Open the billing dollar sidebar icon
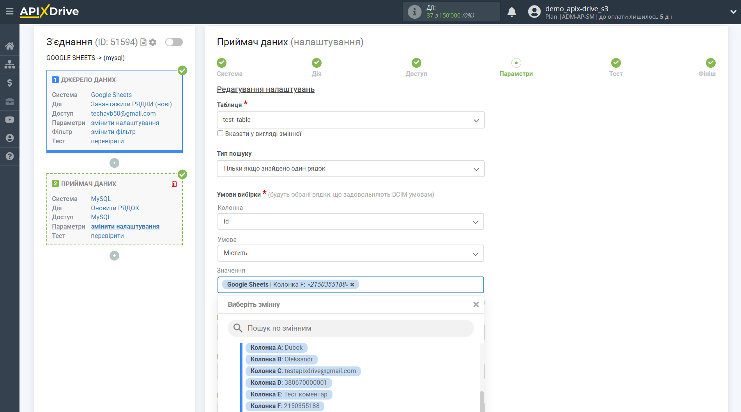 10,83
